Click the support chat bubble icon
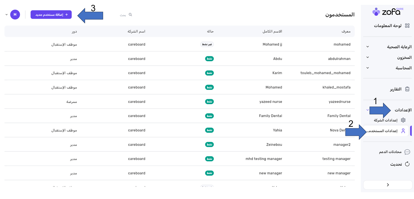The height and width of the screenshot is (199, 414). coord(407,152)
